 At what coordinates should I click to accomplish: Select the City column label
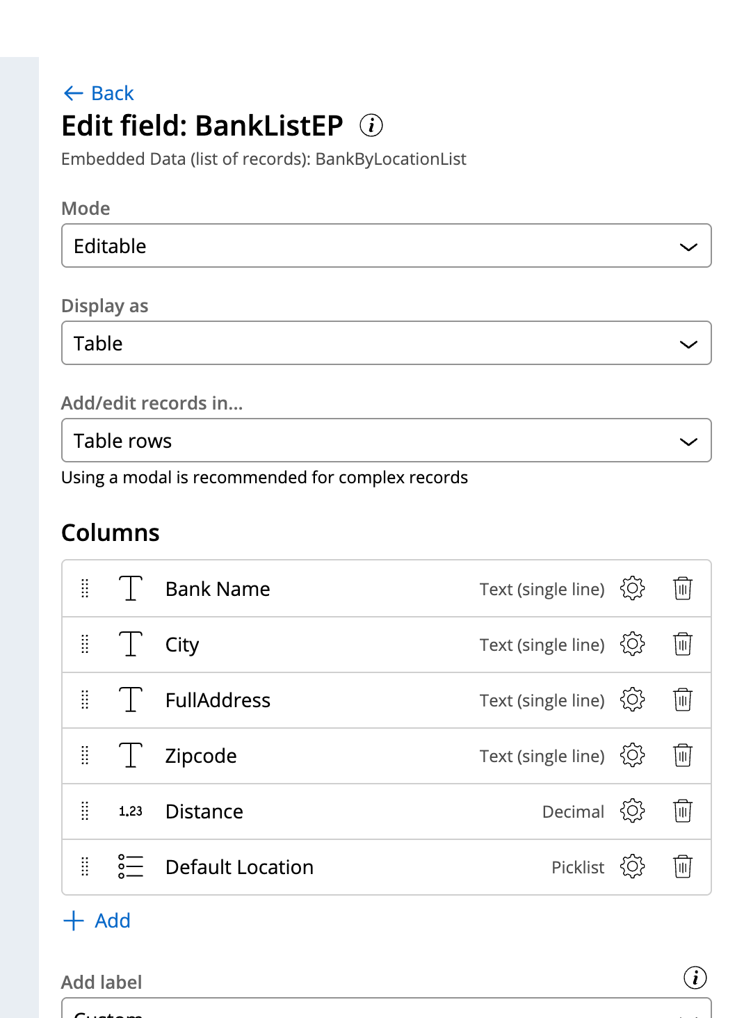tap(182, 645)
